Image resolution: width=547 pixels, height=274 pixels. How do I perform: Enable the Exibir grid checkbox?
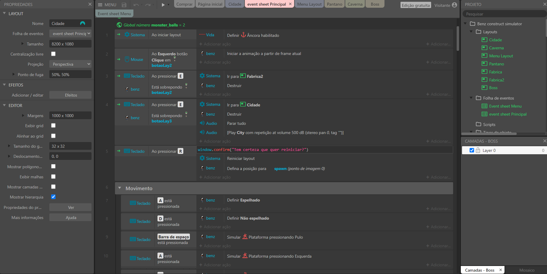53,125
